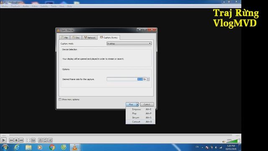Open the Playback menu

pos(15,6)
